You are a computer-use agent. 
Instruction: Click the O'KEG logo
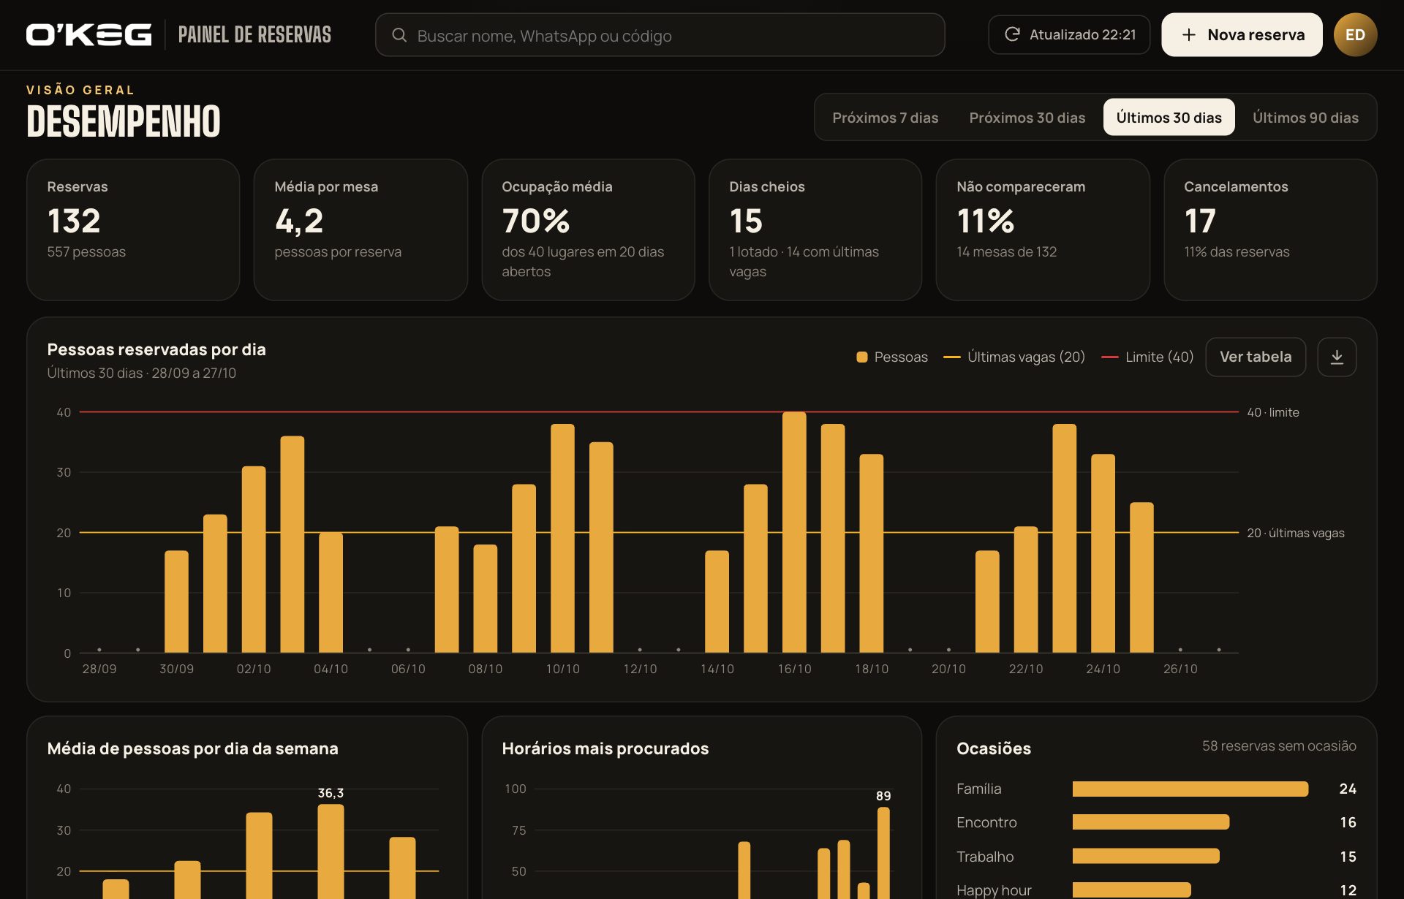click(88, 35)
